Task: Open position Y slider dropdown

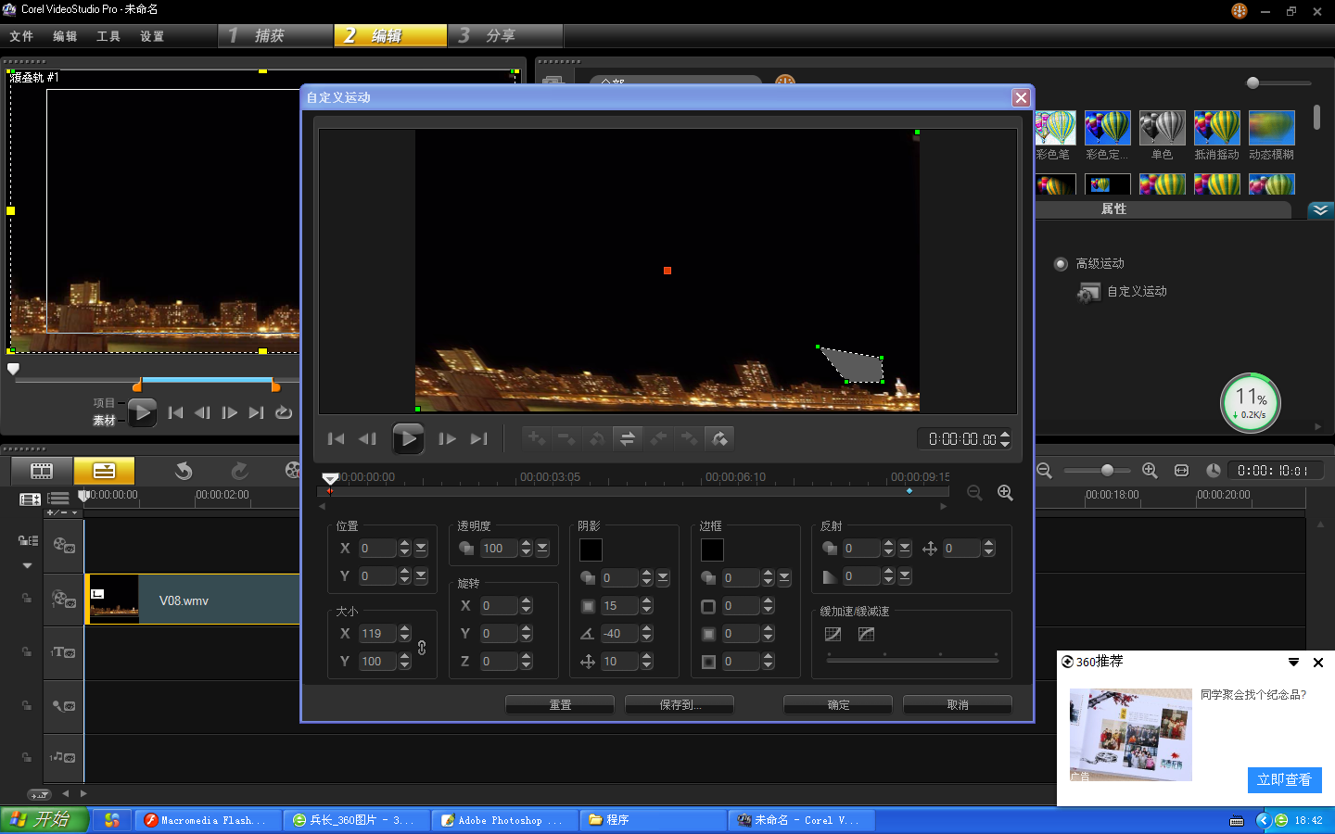Action: [x=421, y=576]
